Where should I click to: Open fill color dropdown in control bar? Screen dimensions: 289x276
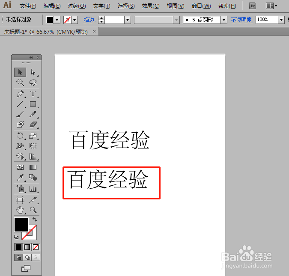[x=57, y=20]
